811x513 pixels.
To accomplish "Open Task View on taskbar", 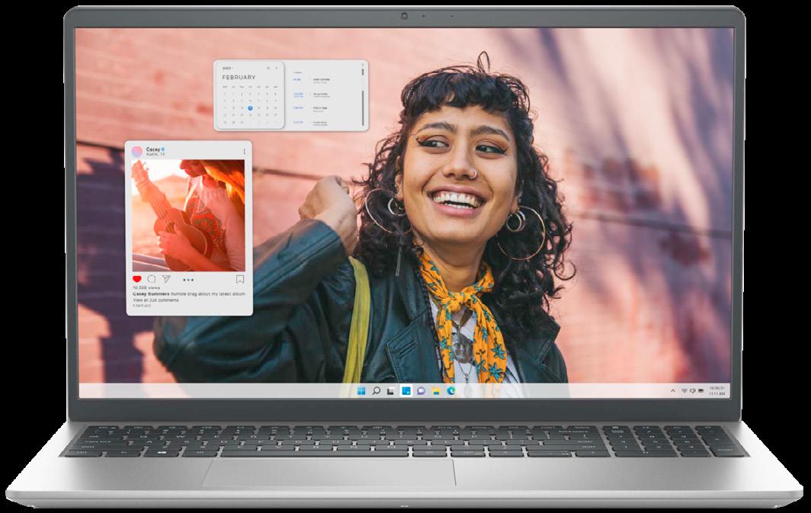I will pos(391,391).
